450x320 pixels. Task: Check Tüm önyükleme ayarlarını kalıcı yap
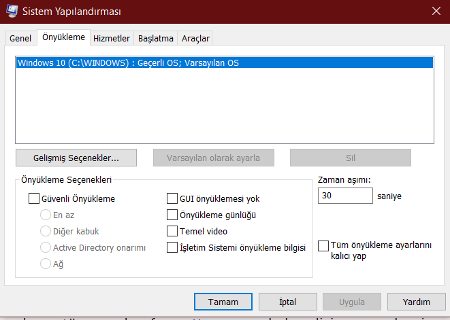pyautogui.click(x=323, y=246)
